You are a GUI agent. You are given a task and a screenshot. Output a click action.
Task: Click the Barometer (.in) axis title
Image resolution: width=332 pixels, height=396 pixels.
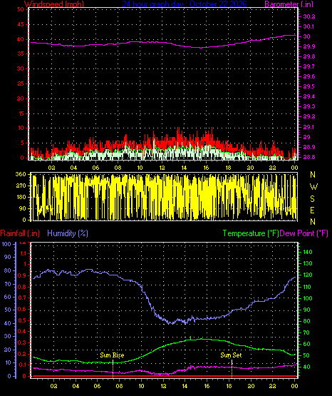(x=289, y=4)
